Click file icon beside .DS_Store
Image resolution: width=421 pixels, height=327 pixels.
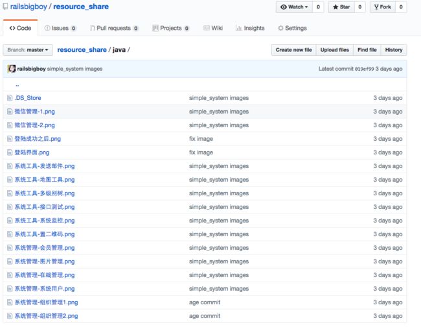[x=10, y=98]
